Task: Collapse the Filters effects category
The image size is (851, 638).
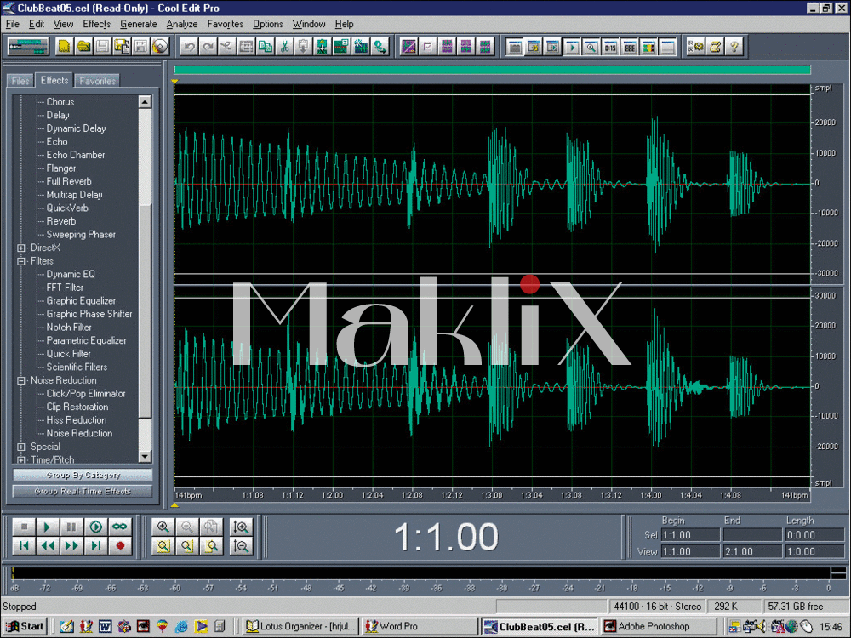Action: (21, 261)
